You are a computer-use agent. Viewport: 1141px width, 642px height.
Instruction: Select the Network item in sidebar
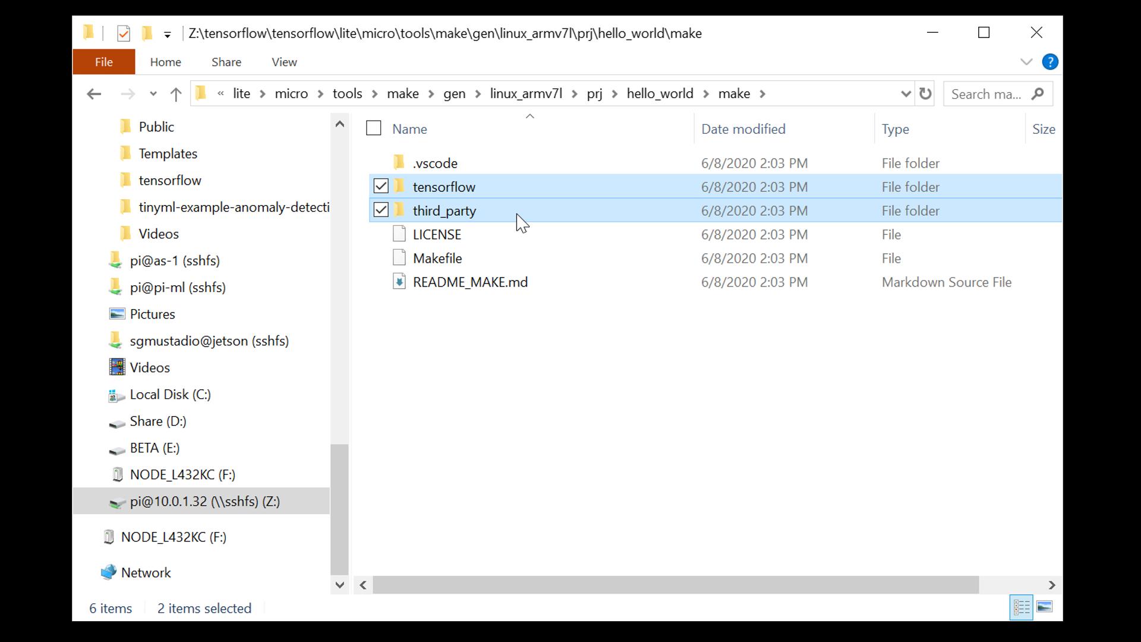point(146,572)
